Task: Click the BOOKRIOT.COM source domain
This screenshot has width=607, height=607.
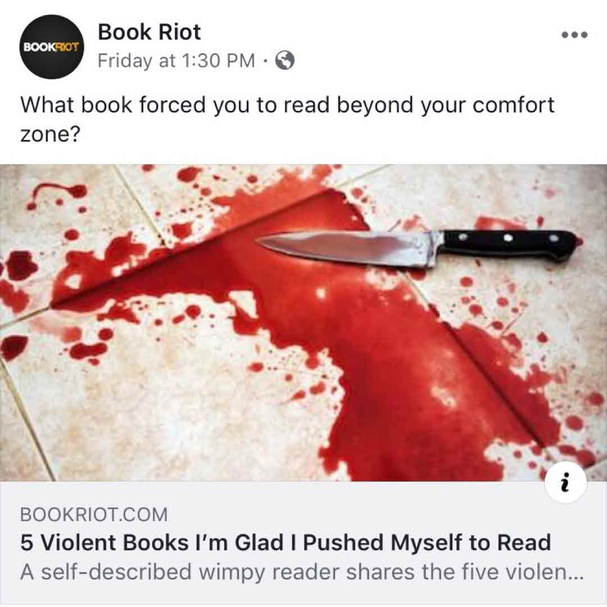Action: [94, 514]
